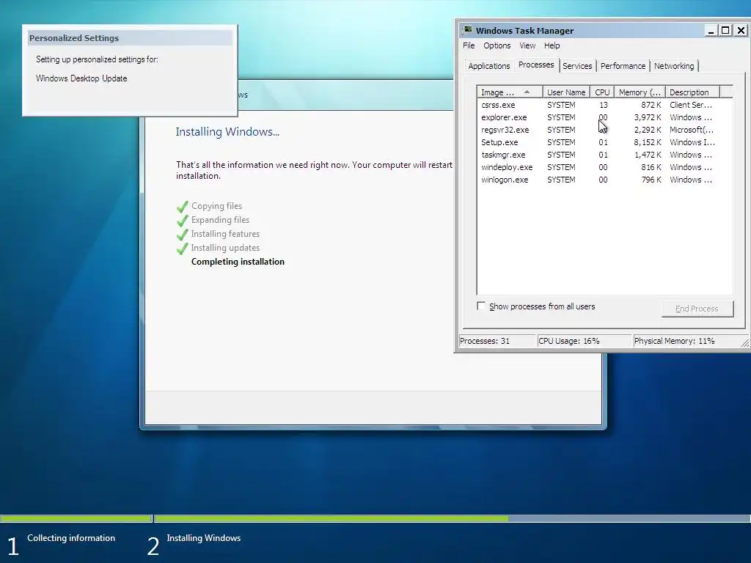This screenshot has height=563, width=751.
Task: Click the 3,972 K memory value
Action: coord(648,117)
